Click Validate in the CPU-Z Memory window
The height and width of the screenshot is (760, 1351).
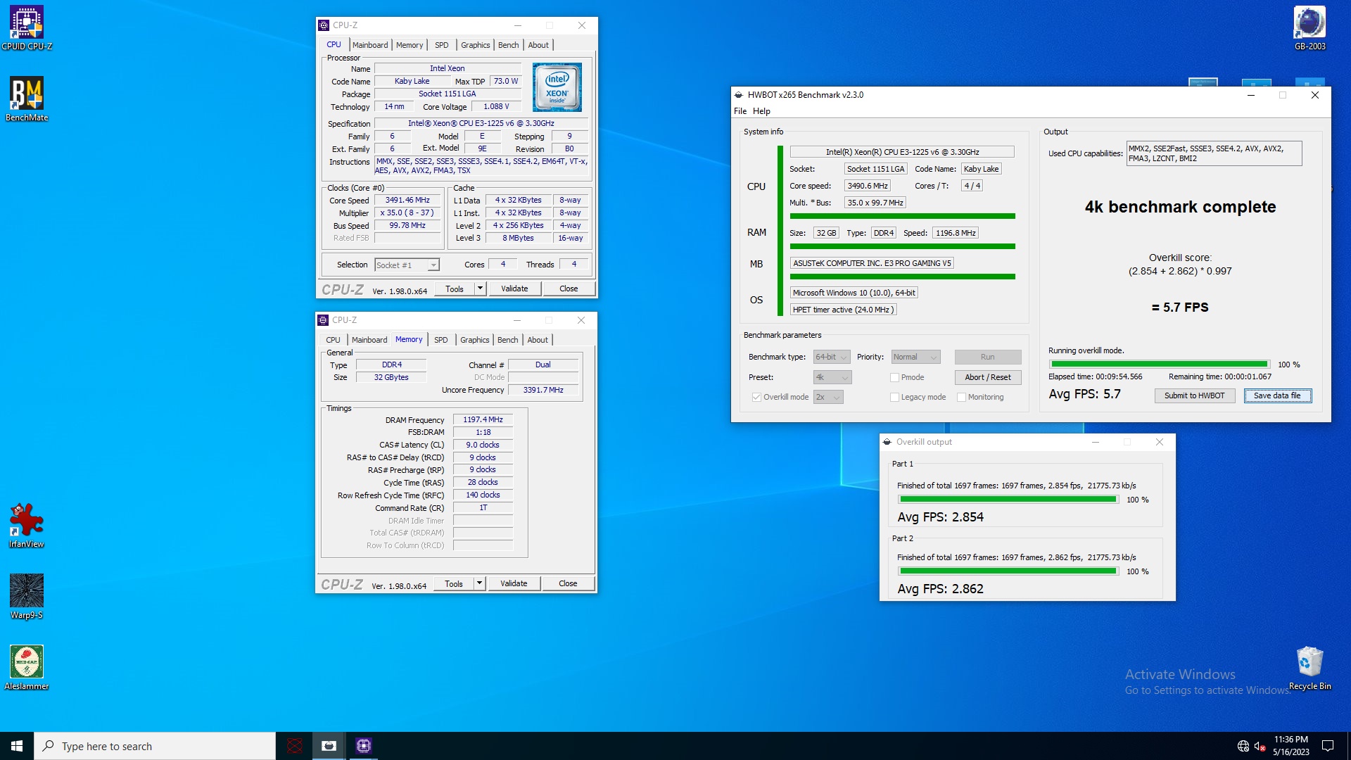[x=514, y=583]
